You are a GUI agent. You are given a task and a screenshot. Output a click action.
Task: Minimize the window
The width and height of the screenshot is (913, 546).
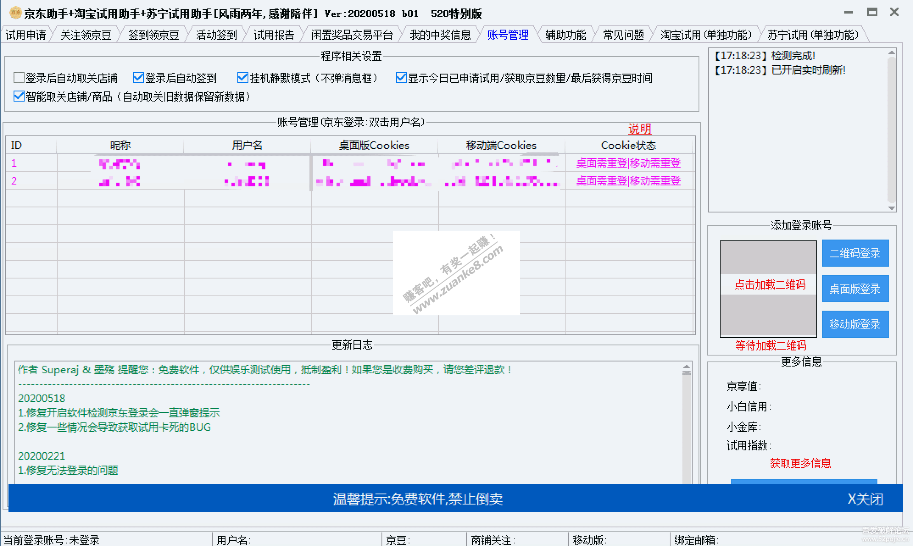click(848, 13)
